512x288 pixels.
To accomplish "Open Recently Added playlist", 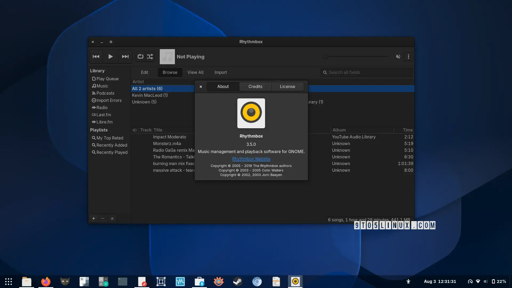I will click(109, 145).
